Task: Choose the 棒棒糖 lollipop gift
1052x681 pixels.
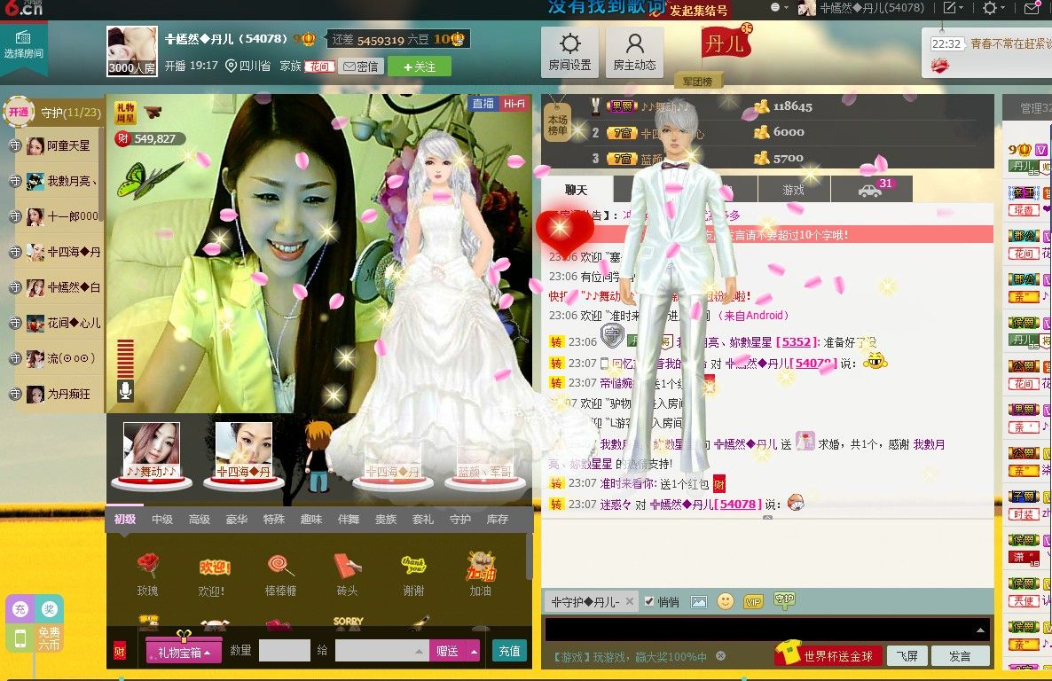Action: tap(280, 574)
